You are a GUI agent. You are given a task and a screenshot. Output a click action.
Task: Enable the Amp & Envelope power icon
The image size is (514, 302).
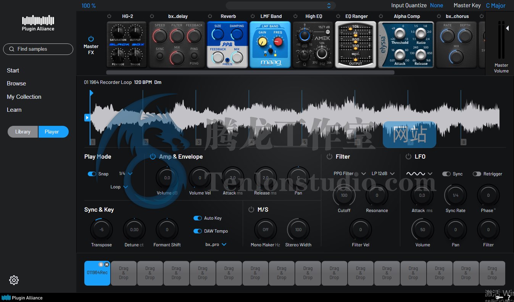click(x=153, y=156)
